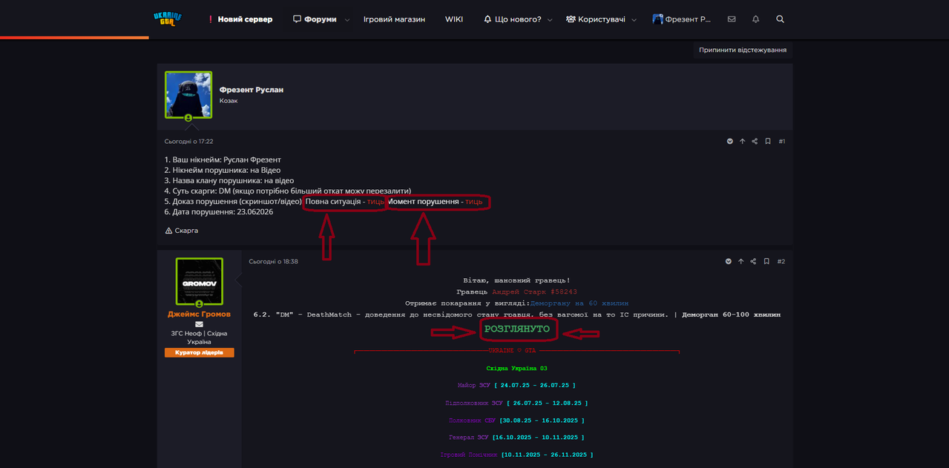Click the Припинити відстежування button
Viewport: 949px width, 468px height.
(x=743, y=50)
